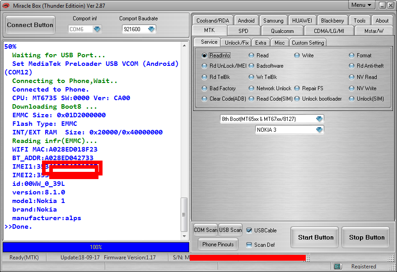Open the Misc sub-tab
Screen dimensions: 397x272
(280, 42)
